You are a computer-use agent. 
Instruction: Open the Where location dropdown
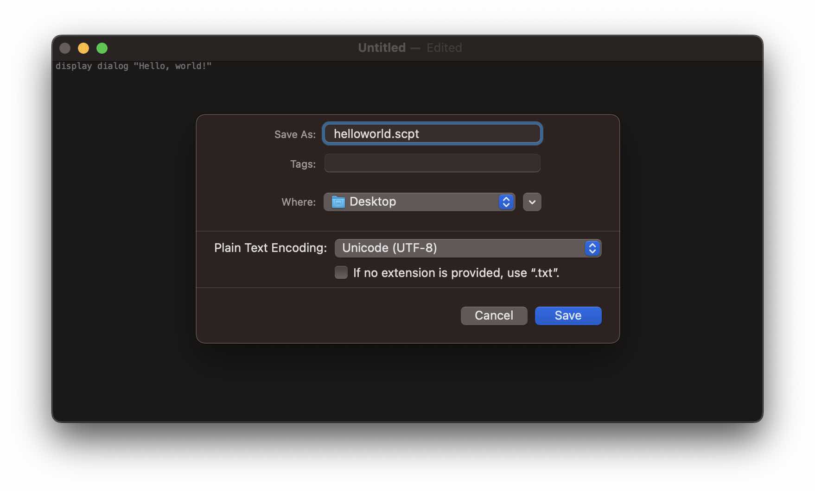(419, 201)
